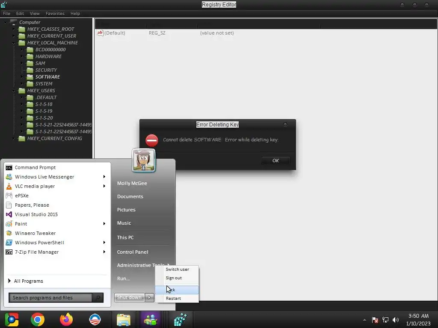The height and width of the screenshot is (328, 438).
Task: Open volume speaker tray icon
Action: click(x=396, y=320)
